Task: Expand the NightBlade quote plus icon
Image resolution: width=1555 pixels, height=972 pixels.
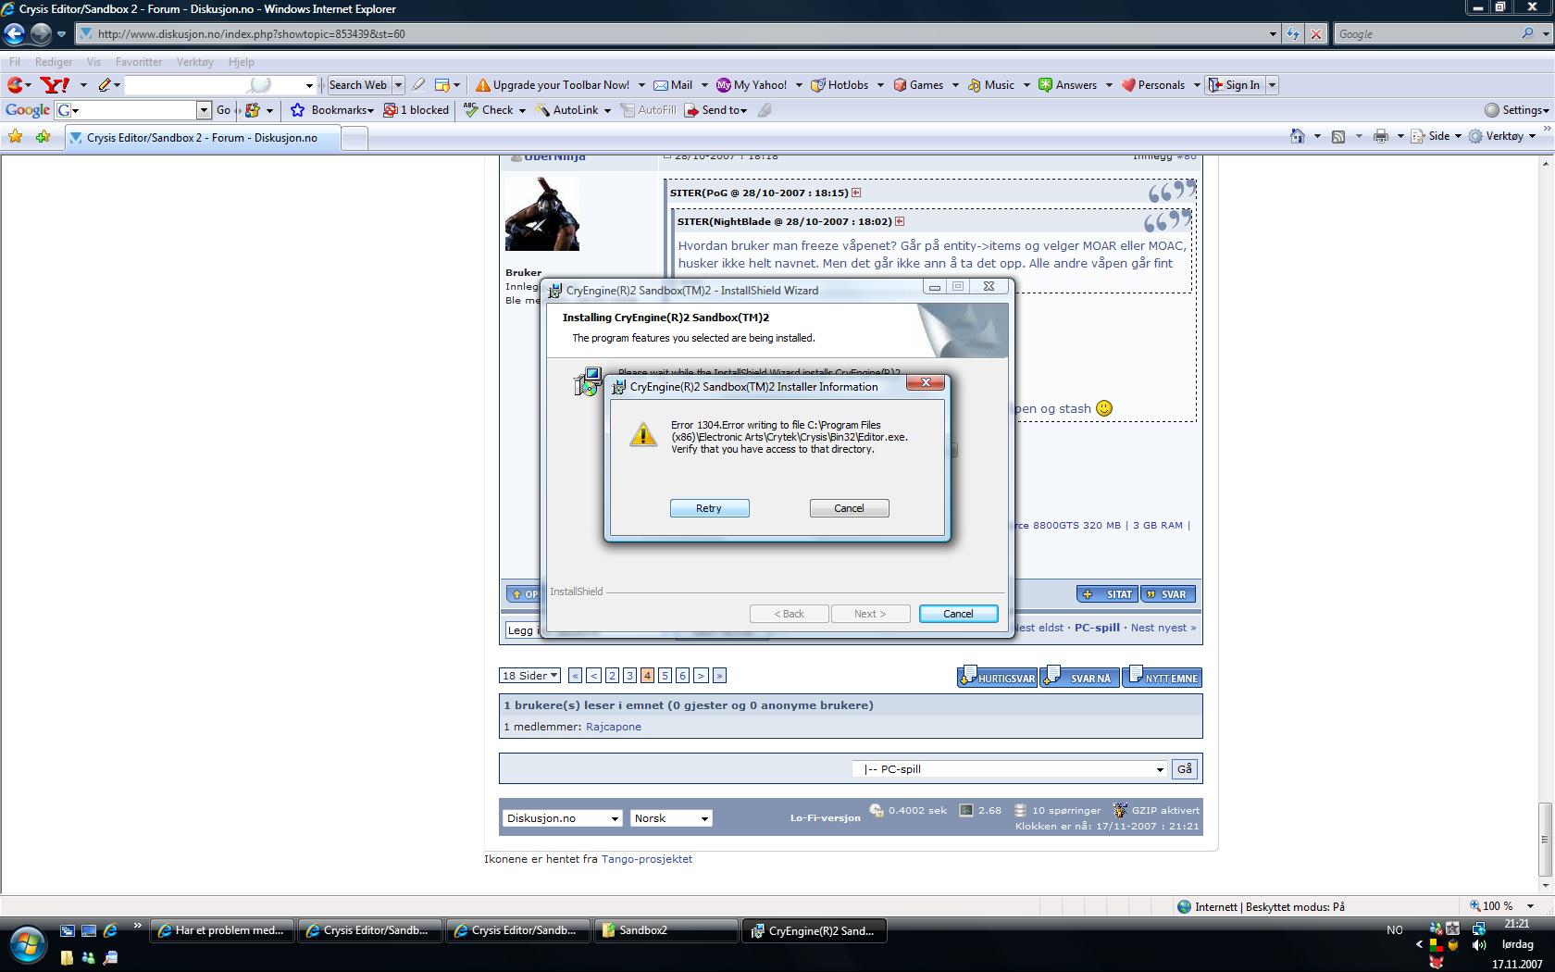Action: tap(900, 221)
